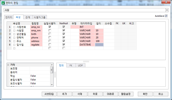Click the 컬럼설정 button
Viewport: 172px width, 100px height.
[126, 94]
